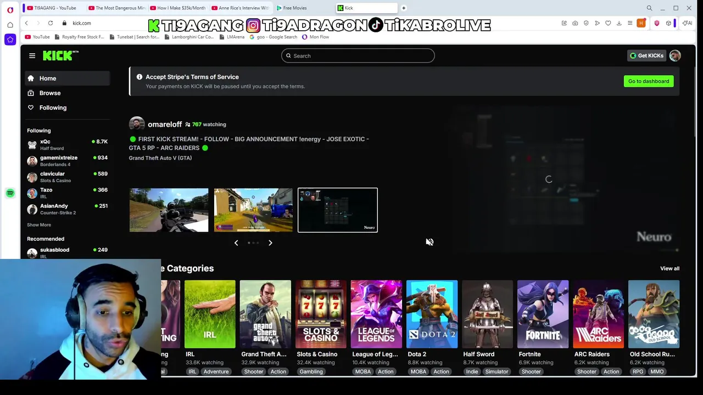Viewport: 703px width, 395px height.
Task: Click the shield privacy protection icon
Action: [586, 23]
